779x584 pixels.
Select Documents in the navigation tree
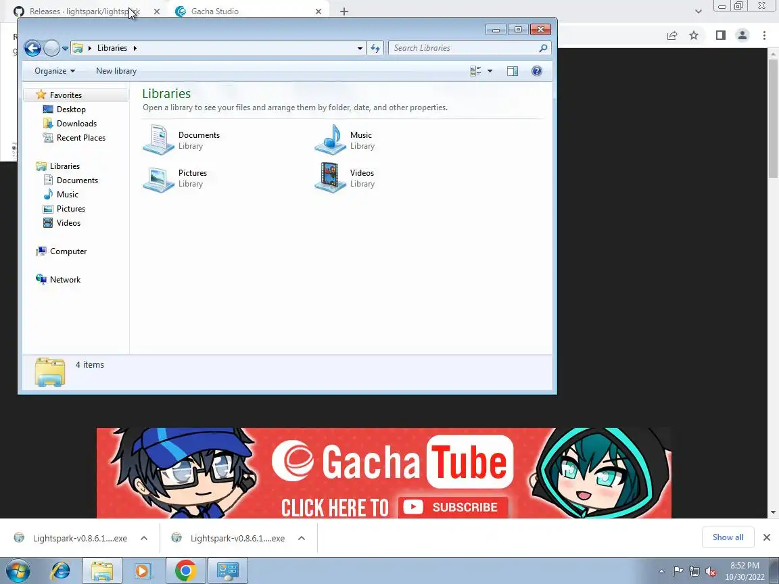point(77,180)
